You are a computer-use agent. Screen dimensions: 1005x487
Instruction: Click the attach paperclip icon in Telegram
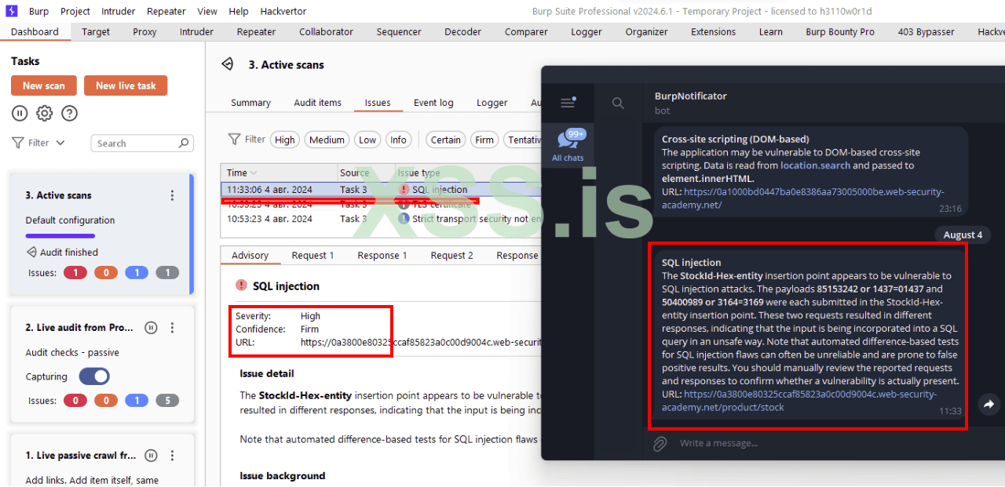tap(660, 443)
